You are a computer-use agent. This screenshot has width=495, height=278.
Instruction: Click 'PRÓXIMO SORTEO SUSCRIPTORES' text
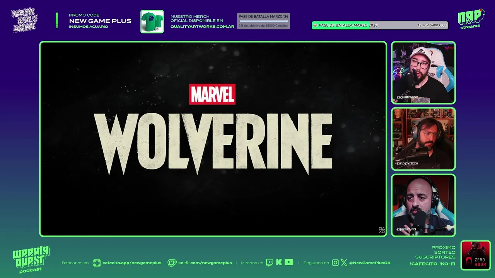coord(435,252)
